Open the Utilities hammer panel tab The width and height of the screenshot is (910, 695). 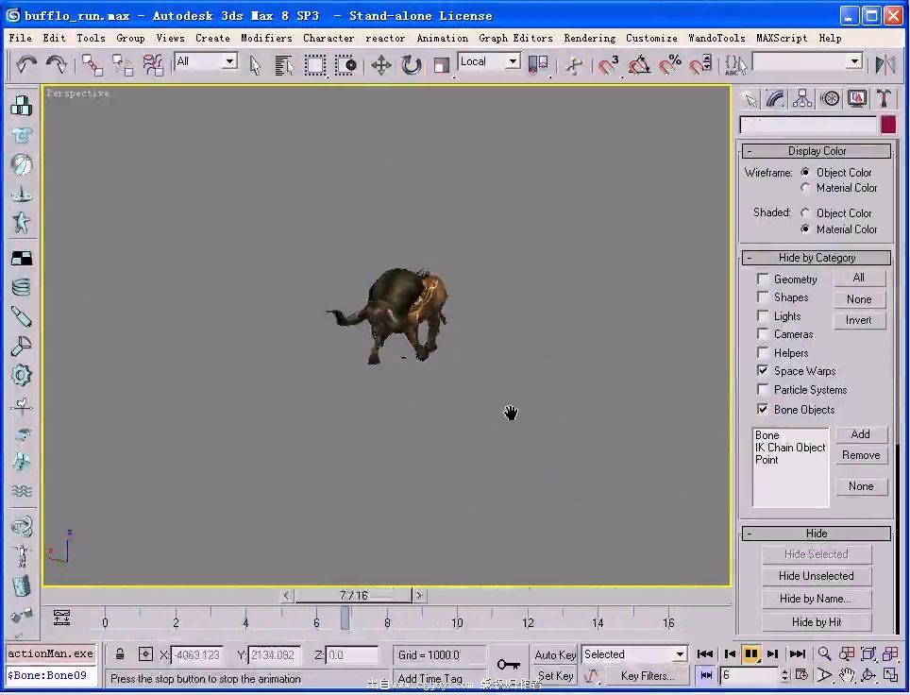click(884, 99)
